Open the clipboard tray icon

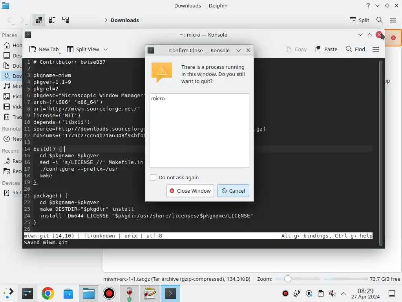point(320,293)
